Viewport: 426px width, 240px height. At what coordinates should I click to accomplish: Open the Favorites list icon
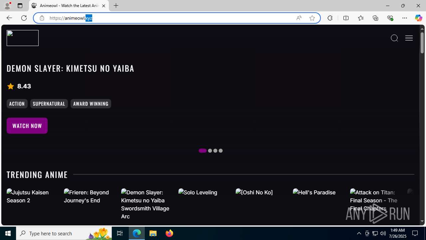361,18
